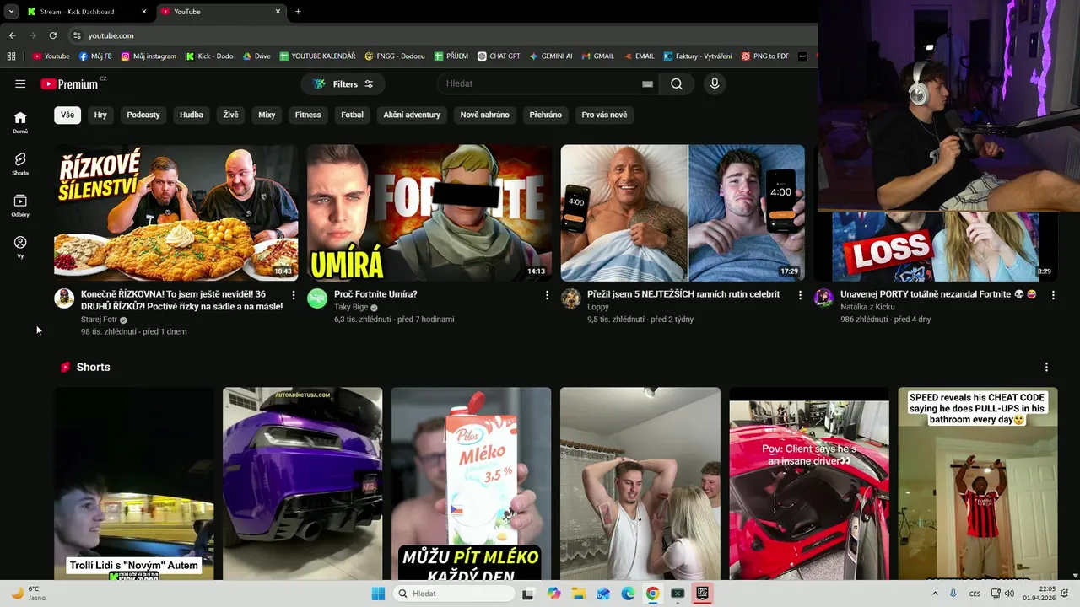Open the Windows Start menu

pyautogui.click(x=378, y=594)
